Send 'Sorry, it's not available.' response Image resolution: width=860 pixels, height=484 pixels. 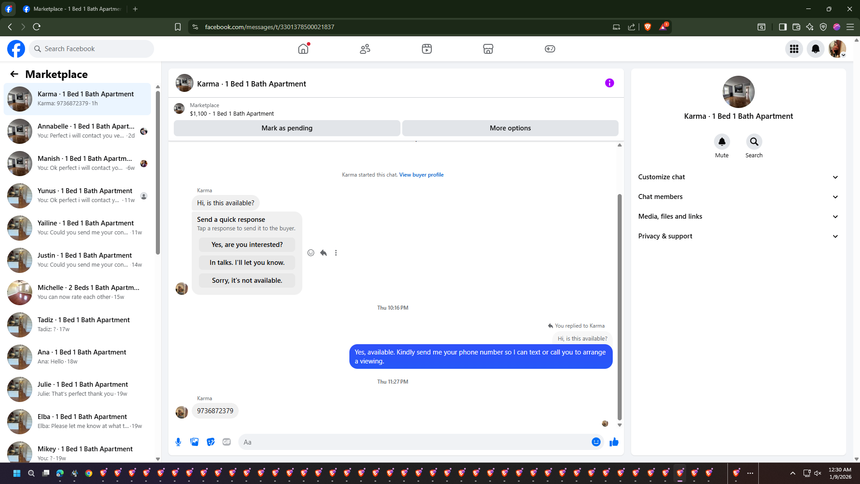[247, 281]
